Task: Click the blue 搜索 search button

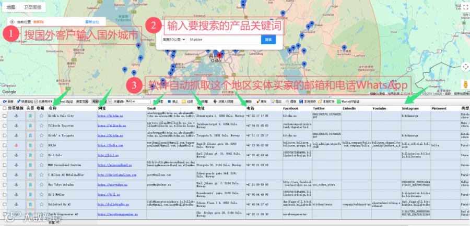Action: point(268,40)
